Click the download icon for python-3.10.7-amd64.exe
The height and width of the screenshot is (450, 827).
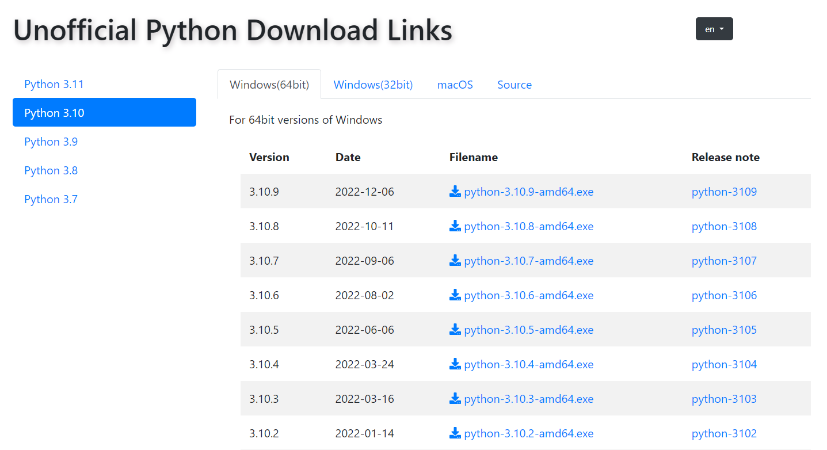click(x=455, y=261)
